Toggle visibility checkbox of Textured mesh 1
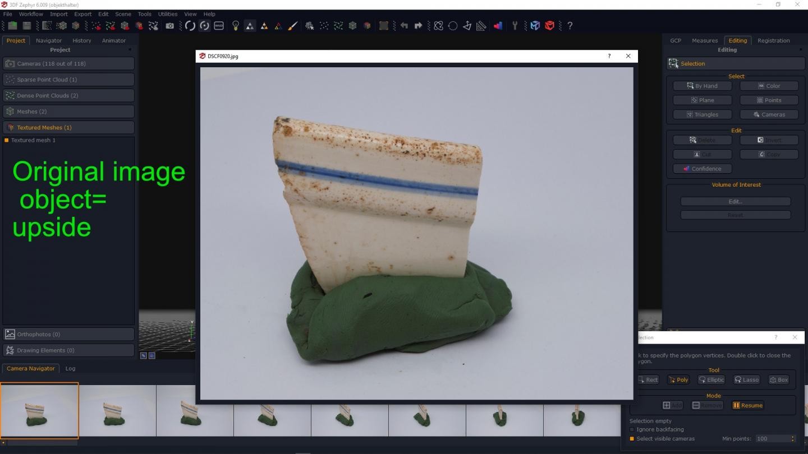Viewport: 808px width, 454px height. pyautogui.click(x=7, y=140)
